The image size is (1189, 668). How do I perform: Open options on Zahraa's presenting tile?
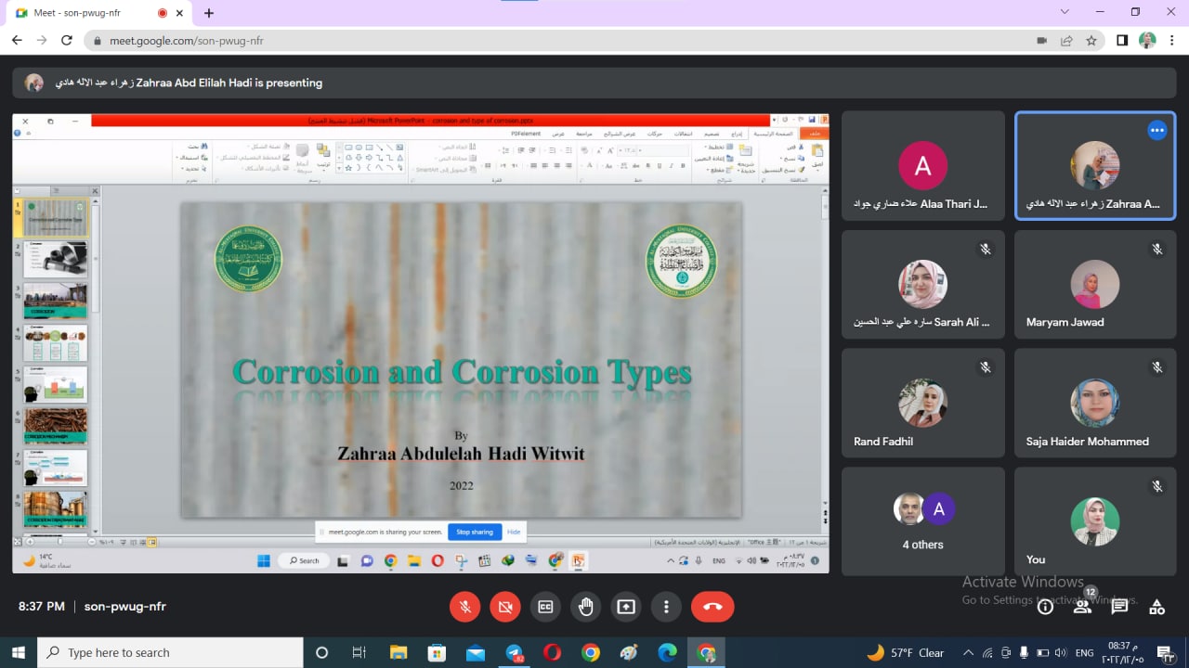click(x=1156, y=130)
